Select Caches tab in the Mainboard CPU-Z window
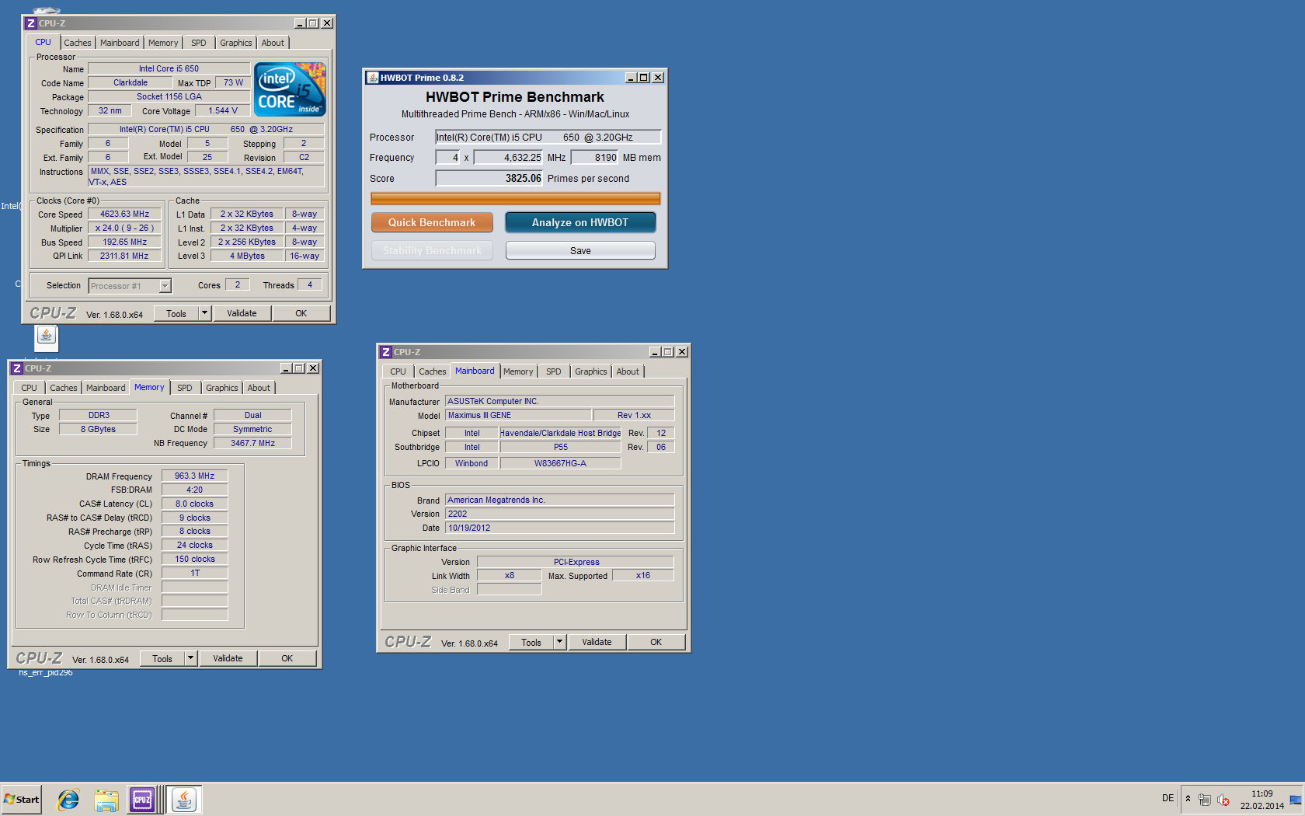The height and width of the screenshot is (816, 1305). click(433, 371)
